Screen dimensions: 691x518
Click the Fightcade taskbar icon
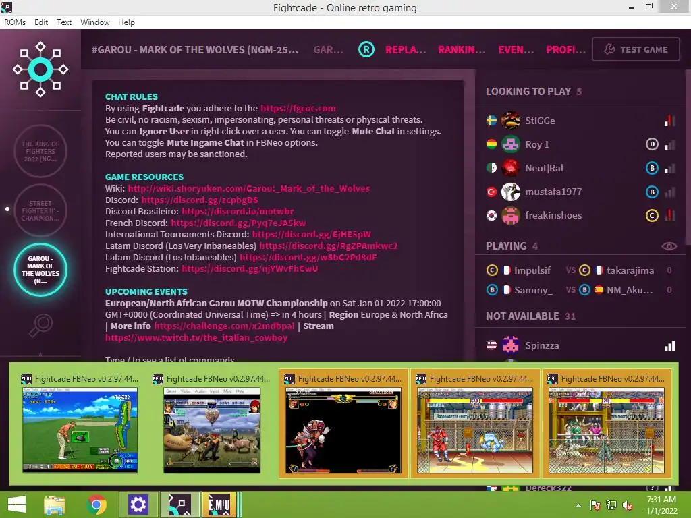pyautogui.click(x=179, y=505)
